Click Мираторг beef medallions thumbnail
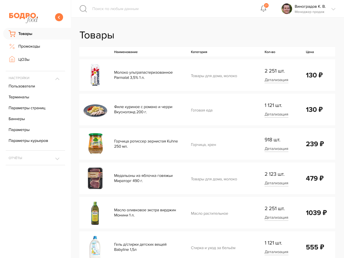The width and height of the screenshot is (344, 258). (x=95, y=178)
